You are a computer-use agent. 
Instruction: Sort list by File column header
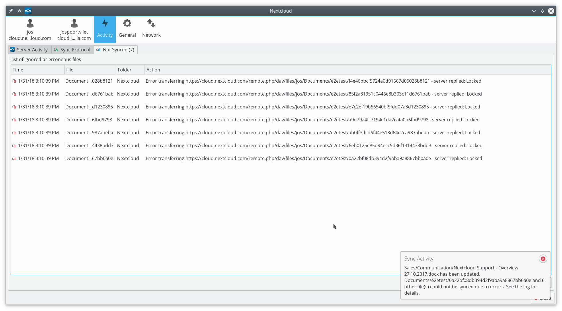pyautogui.click(x=90, y=70)
